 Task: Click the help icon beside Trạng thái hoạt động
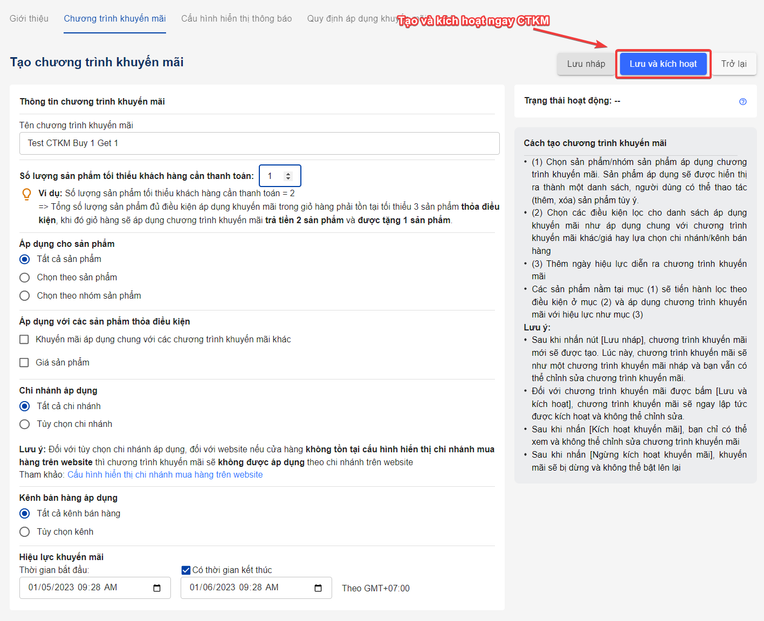743,101
